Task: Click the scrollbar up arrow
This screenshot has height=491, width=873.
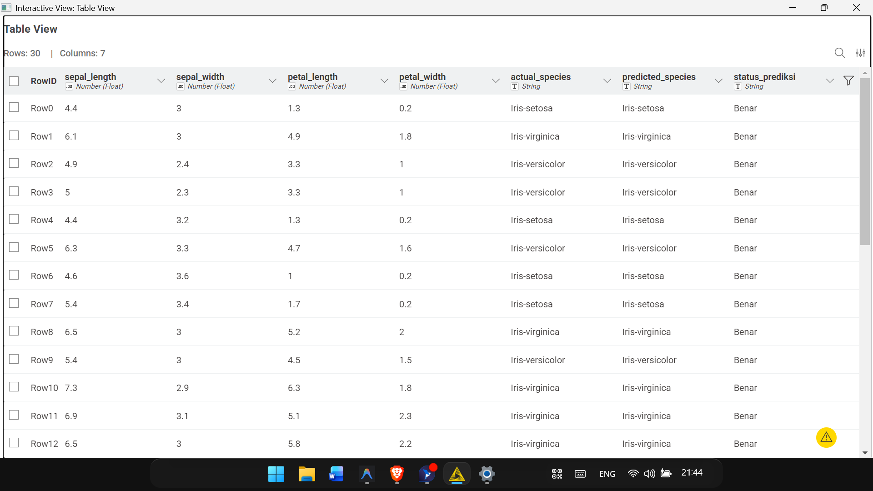Action: (x=865, y=73)
